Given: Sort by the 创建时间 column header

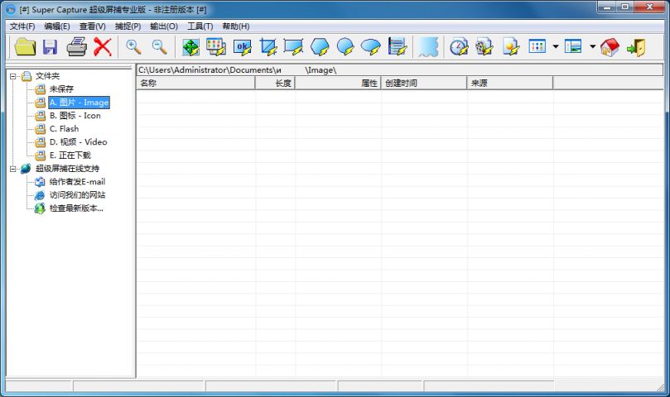Looking at the screenshot, I should pos(423,84).
